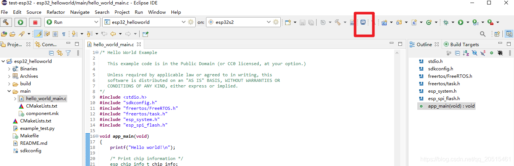The height and width of the screenshot is (166, 514).
Task: Click the New C/C++ Project icon
Action: click(384, 22)
